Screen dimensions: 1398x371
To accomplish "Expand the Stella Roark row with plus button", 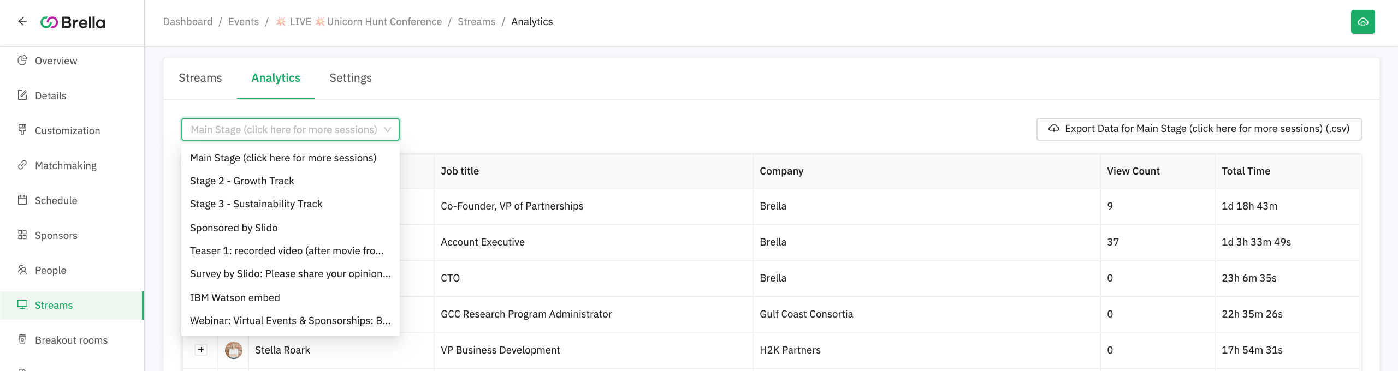I will (x=201, y=350).
